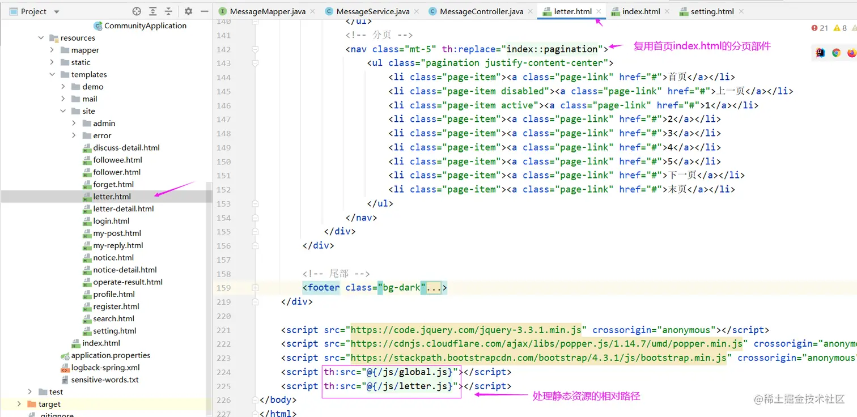857x417 pixels.
Task: Open application.properties file
Action: point(111,355)
